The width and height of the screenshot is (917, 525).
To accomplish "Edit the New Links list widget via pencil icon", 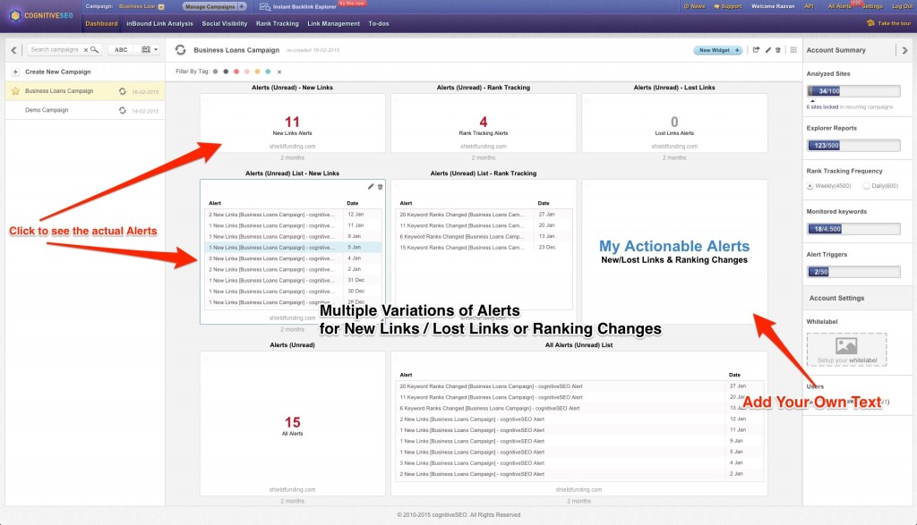I will point(371,186).
